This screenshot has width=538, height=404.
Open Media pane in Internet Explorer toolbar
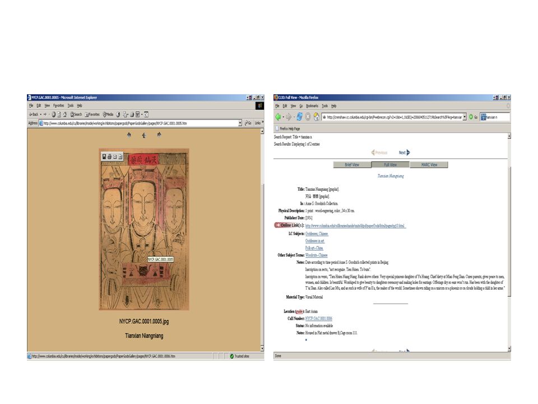tap(108, 114)
